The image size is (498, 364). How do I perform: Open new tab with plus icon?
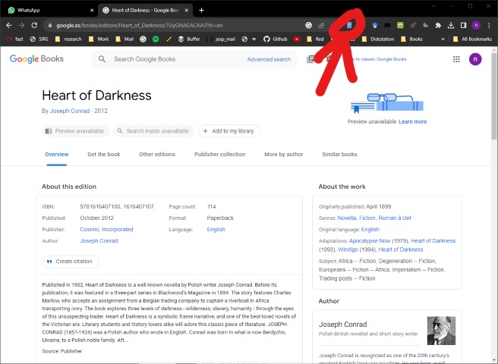click(201, 10)
